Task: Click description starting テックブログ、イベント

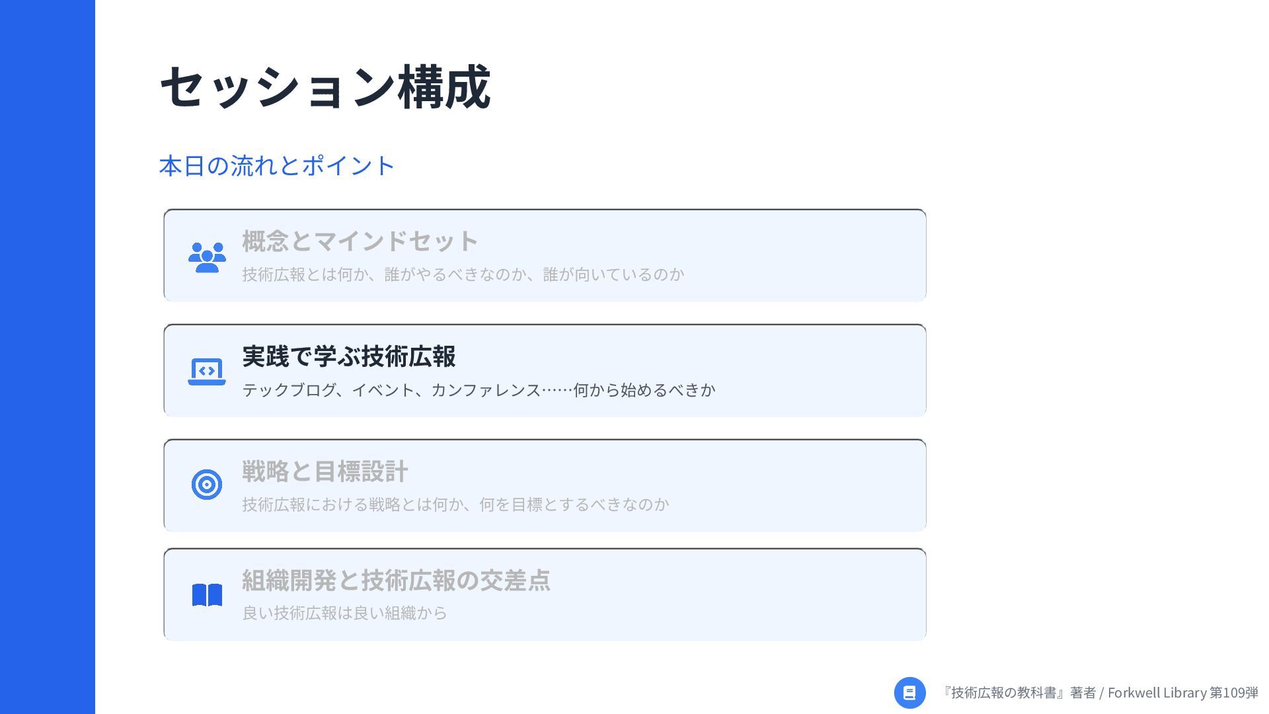Action: [x=479, y=390]
